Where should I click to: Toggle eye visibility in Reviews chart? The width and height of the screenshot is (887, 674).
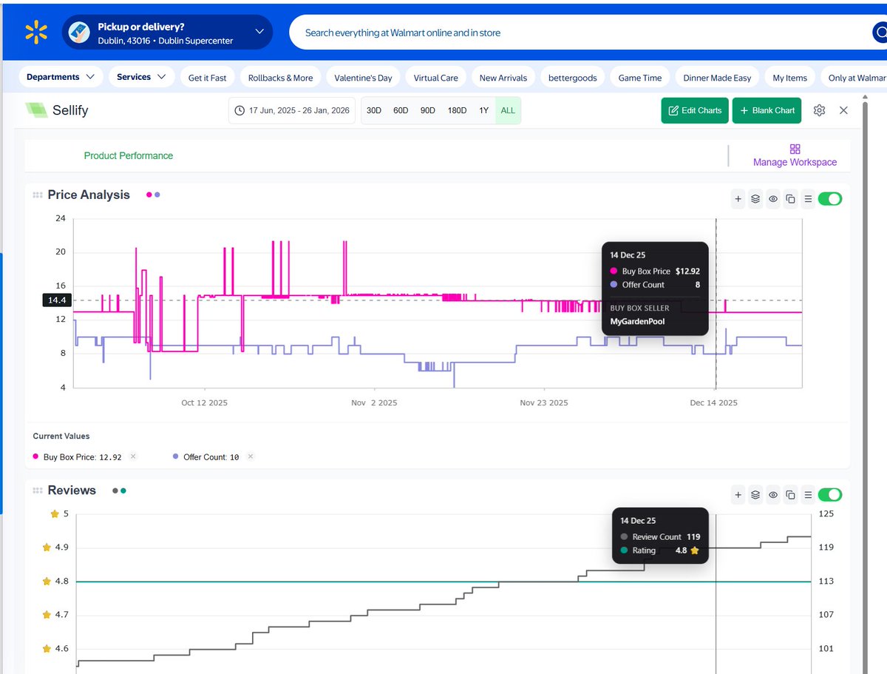[773, 495]
